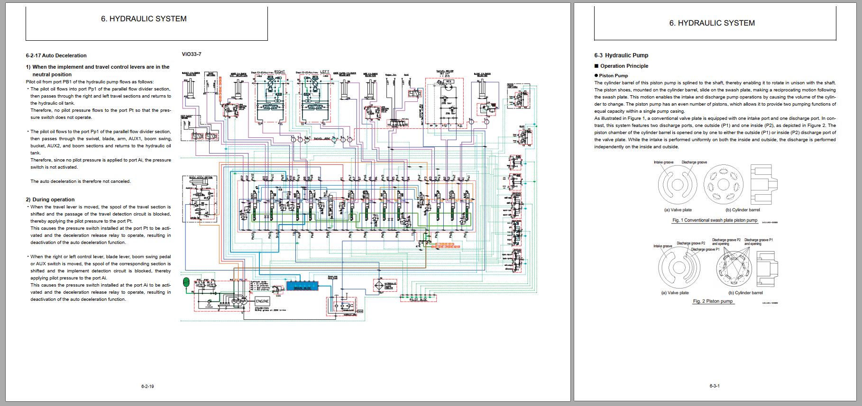Click page number 6-2-19
This screenshot has width=862, height=406.
[x=147, y=386]
